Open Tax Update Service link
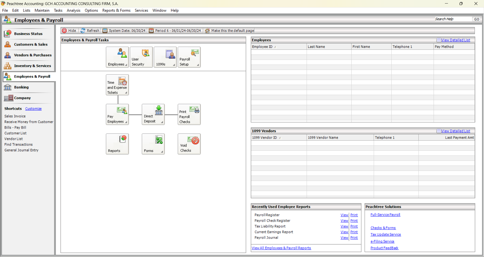Image resolution: width=484 pixels, height=257 pixels. (385, 235)
